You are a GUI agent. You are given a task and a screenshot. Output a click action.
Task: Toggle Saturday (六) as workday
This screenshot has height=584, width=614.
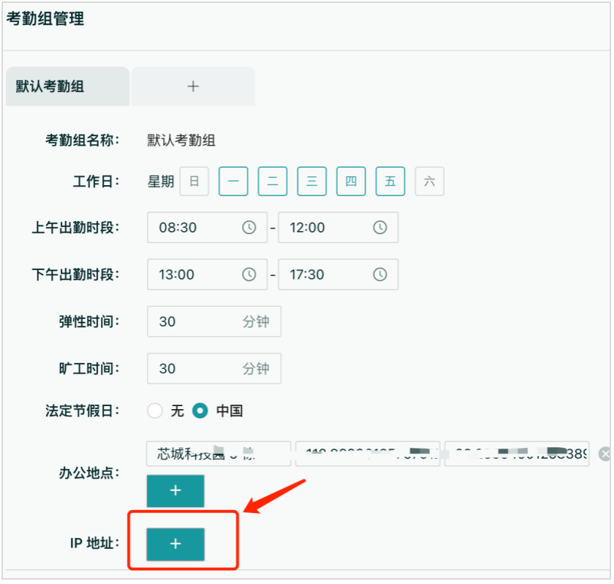(430, 181)
